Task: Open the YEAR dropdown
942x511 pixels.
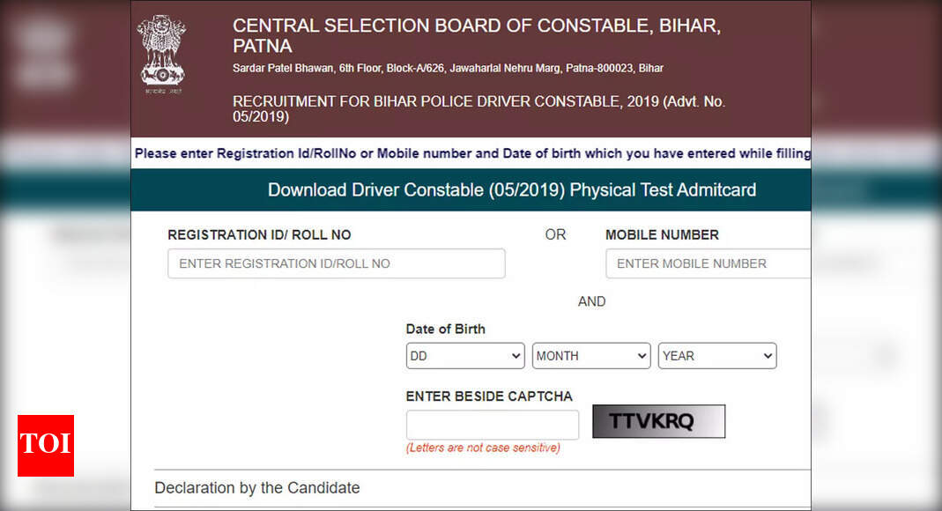Action: pyautogui.click(x=717, y=356)
